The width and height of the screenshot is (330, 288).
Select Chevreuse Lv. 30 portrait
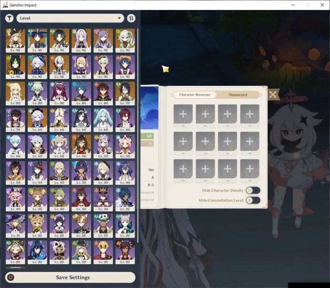103,200
